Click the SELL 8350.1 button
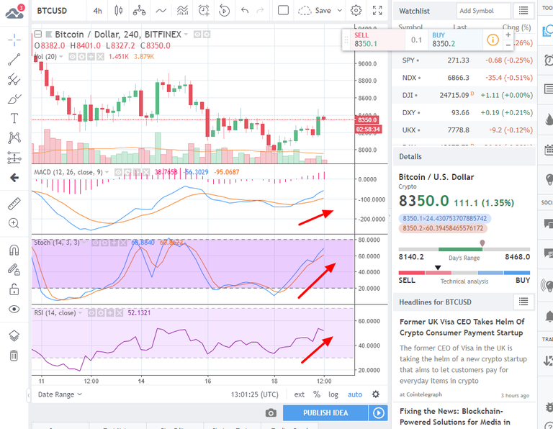This screenshot has width=553, height=429. (377, 40)
